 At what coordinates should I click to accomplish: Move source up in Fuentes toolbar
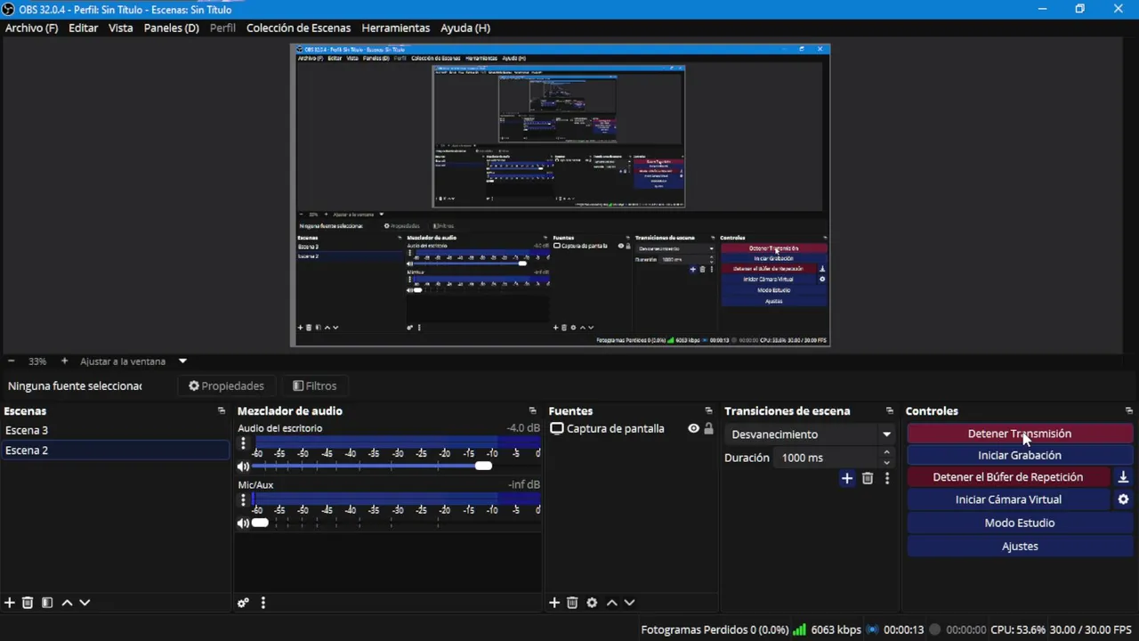coord(611,603)
